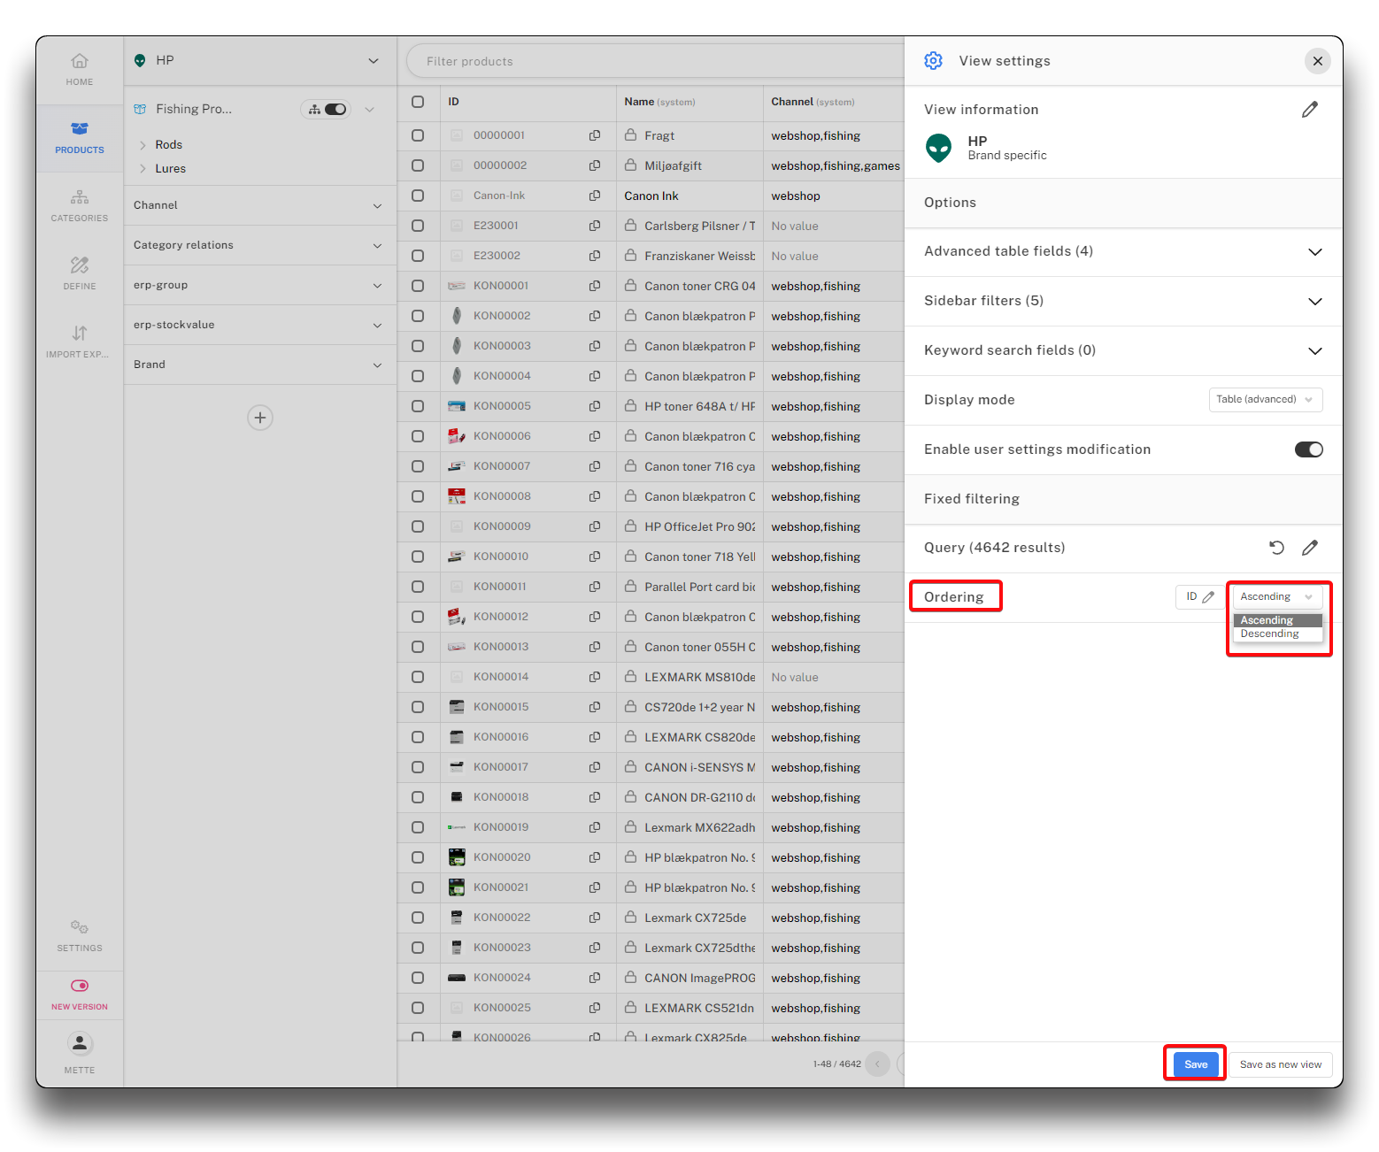
Task: Tick the checkbox for row KON00001
Action: click(418, 286)
